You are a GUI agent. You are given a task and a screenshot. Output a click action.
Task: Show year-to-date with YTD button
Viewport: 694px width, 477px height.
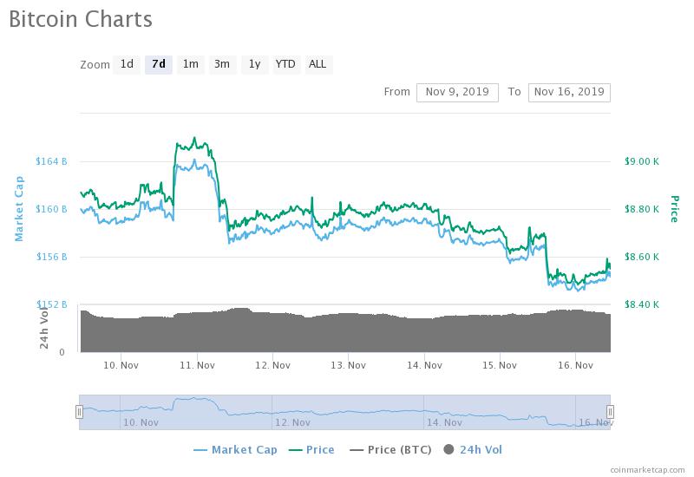click(286, 64)
